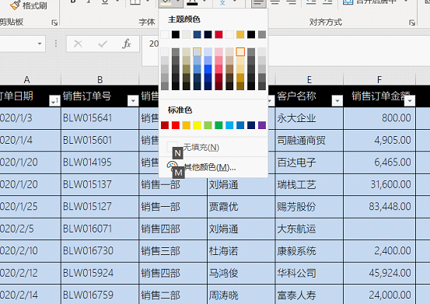Open the 订单日期 column filter dropdown

pyautogui.click(x=54, y=101)
